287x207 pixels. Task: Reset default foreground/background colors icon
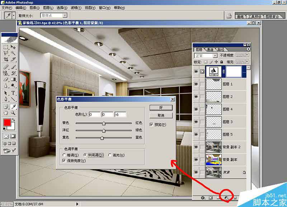tap(4, 129)
